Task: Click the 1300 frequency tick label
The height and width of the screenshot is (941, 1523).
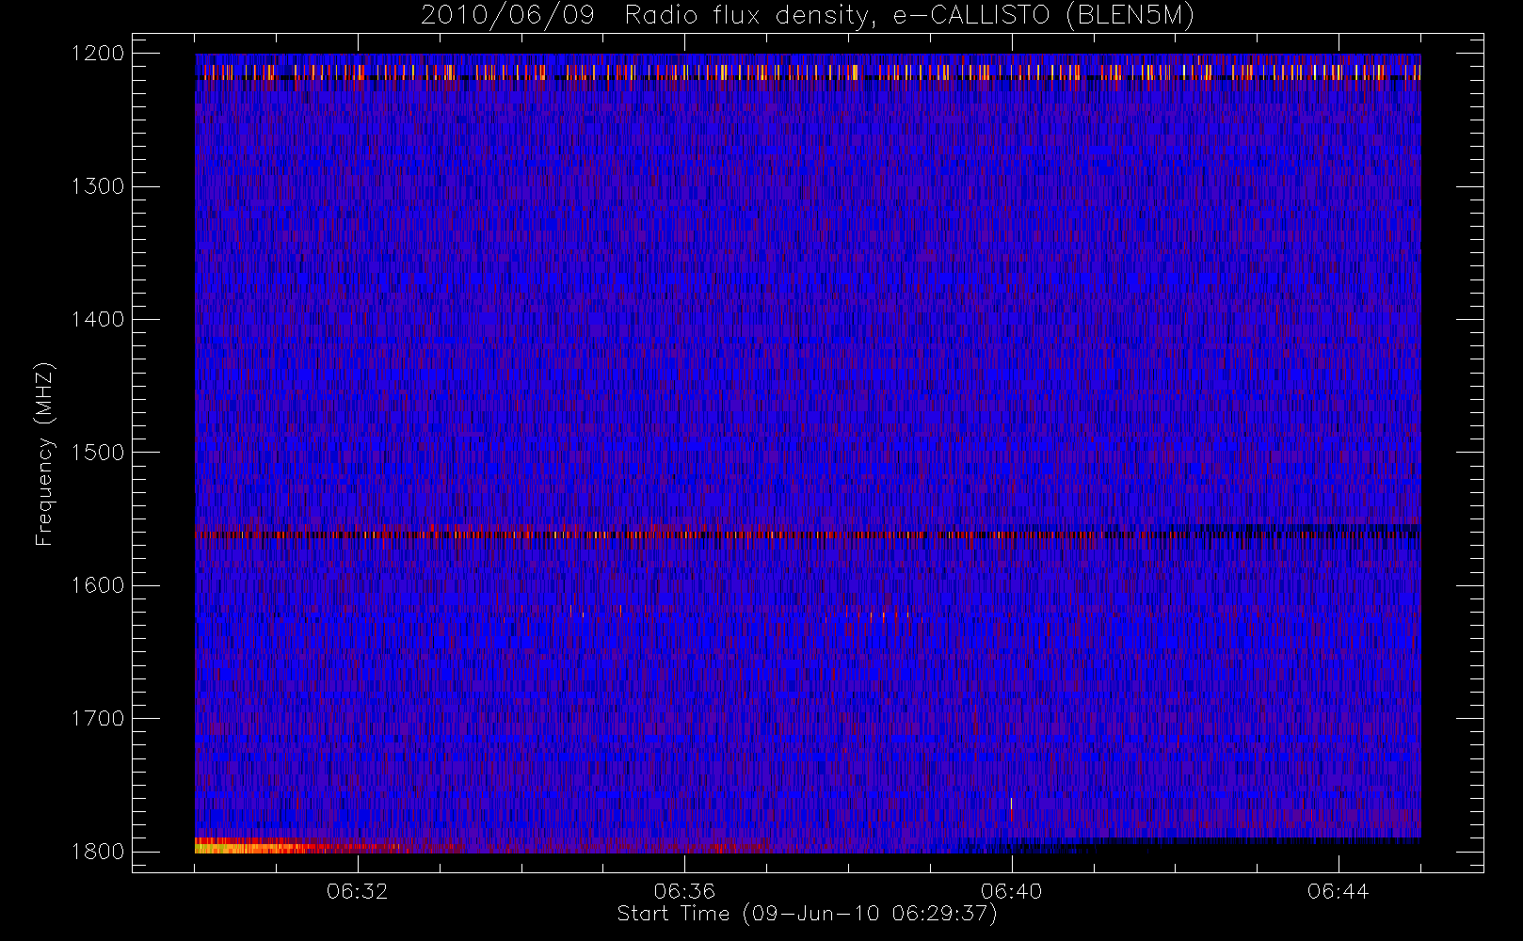Action: pyautogui.click(x=98, y=186)
